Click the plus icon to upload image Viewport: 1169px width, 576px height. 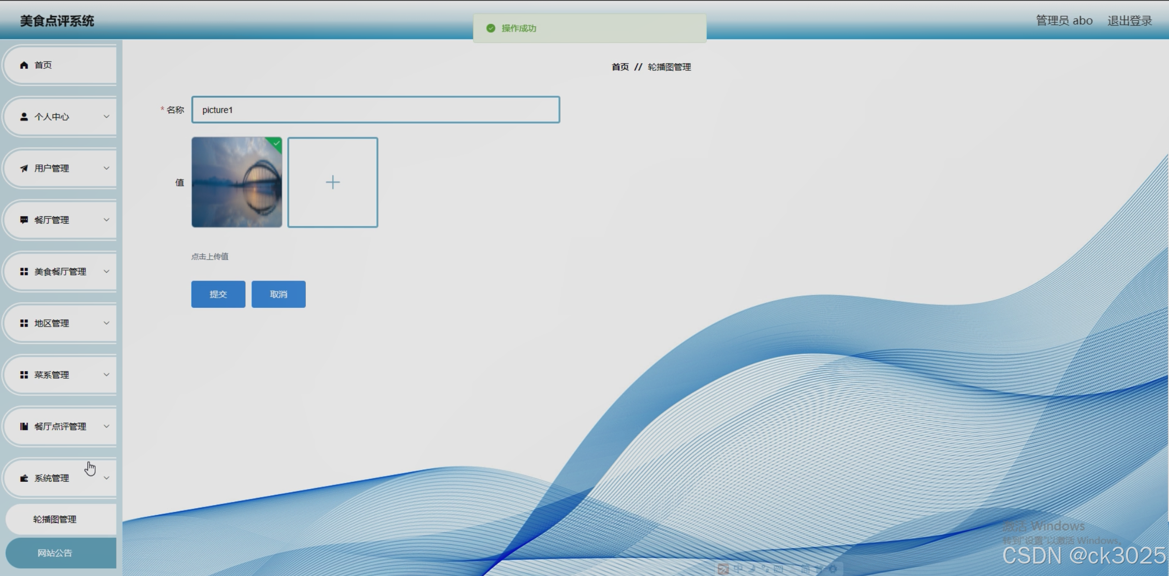pyautogui.click(x=333, y=182)
